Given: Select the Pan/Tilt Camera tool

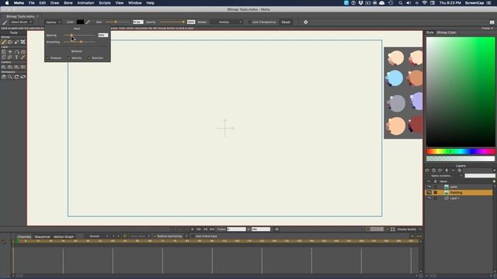Looking at the screenshot, I should point(23,67).
